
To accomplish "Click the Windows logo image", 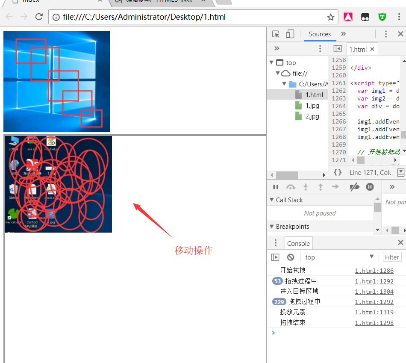I will (57, 82).
